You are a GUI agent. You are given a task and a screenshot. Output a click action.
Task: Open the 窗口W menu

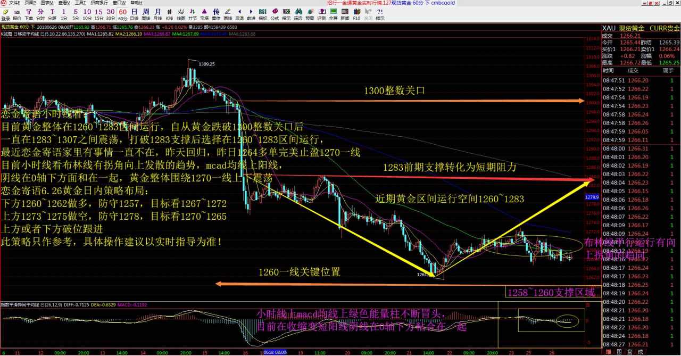(x=118, y=3)
